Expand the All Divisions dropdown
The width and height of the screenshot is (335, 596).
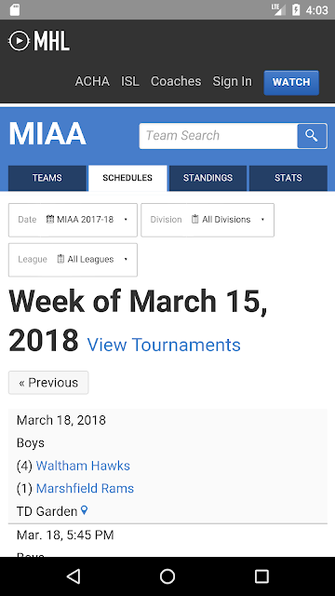click(208, 220)
